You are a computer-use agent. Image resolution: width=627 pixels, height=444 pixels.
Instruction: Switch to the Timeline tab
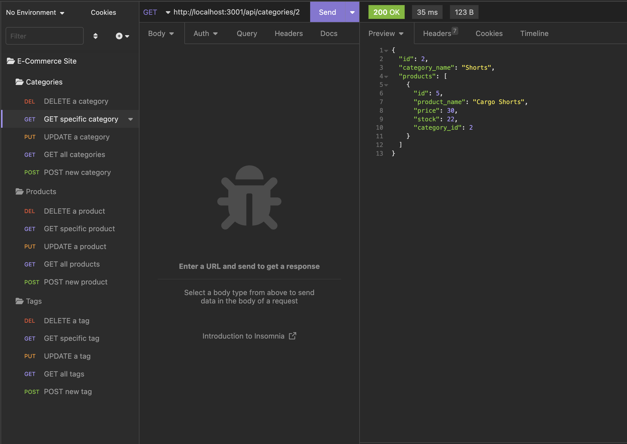click(534, 33)
